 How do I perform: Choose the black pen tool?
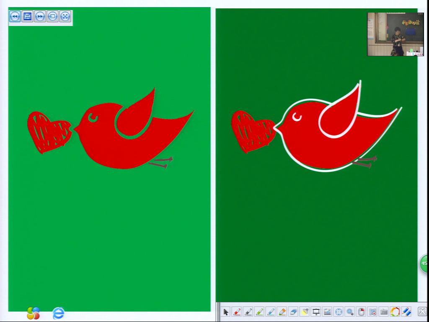coord(248,312)
